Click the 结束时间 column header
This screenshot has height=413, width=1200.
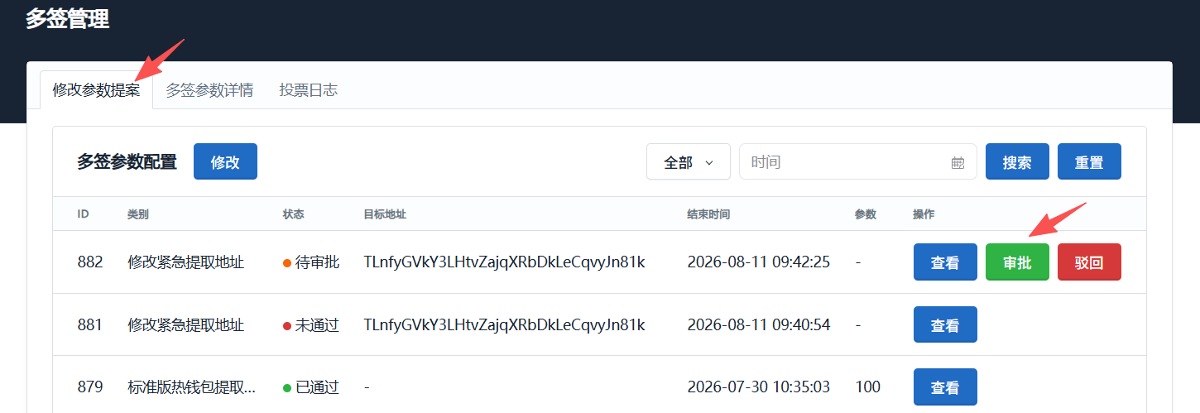click(x=708, y=214)
